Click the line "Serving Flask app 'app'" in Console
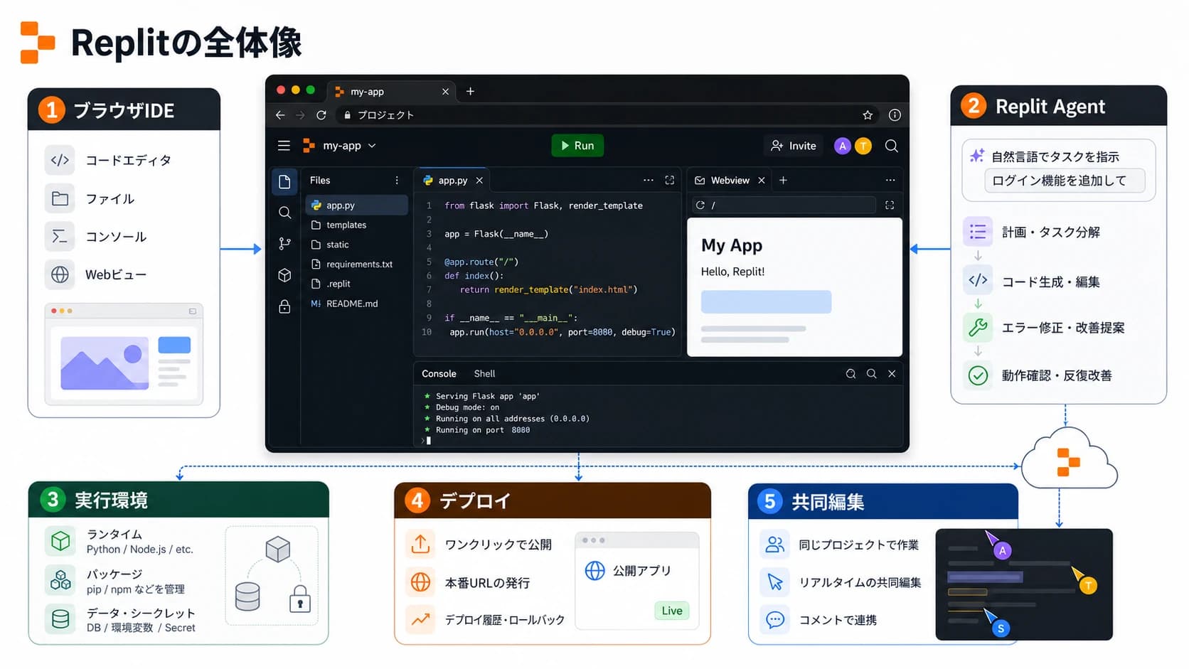The height and width of the screenshot is (669, 1189). [x=487, y=397]
